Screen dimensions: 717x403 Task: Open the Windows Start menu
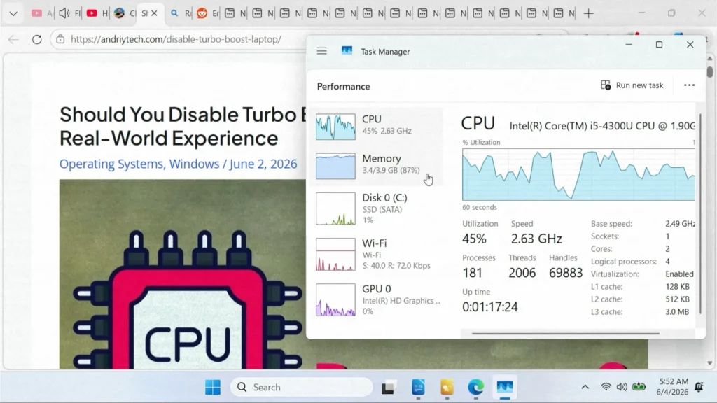pyautogui.click(x=213, y=387)
